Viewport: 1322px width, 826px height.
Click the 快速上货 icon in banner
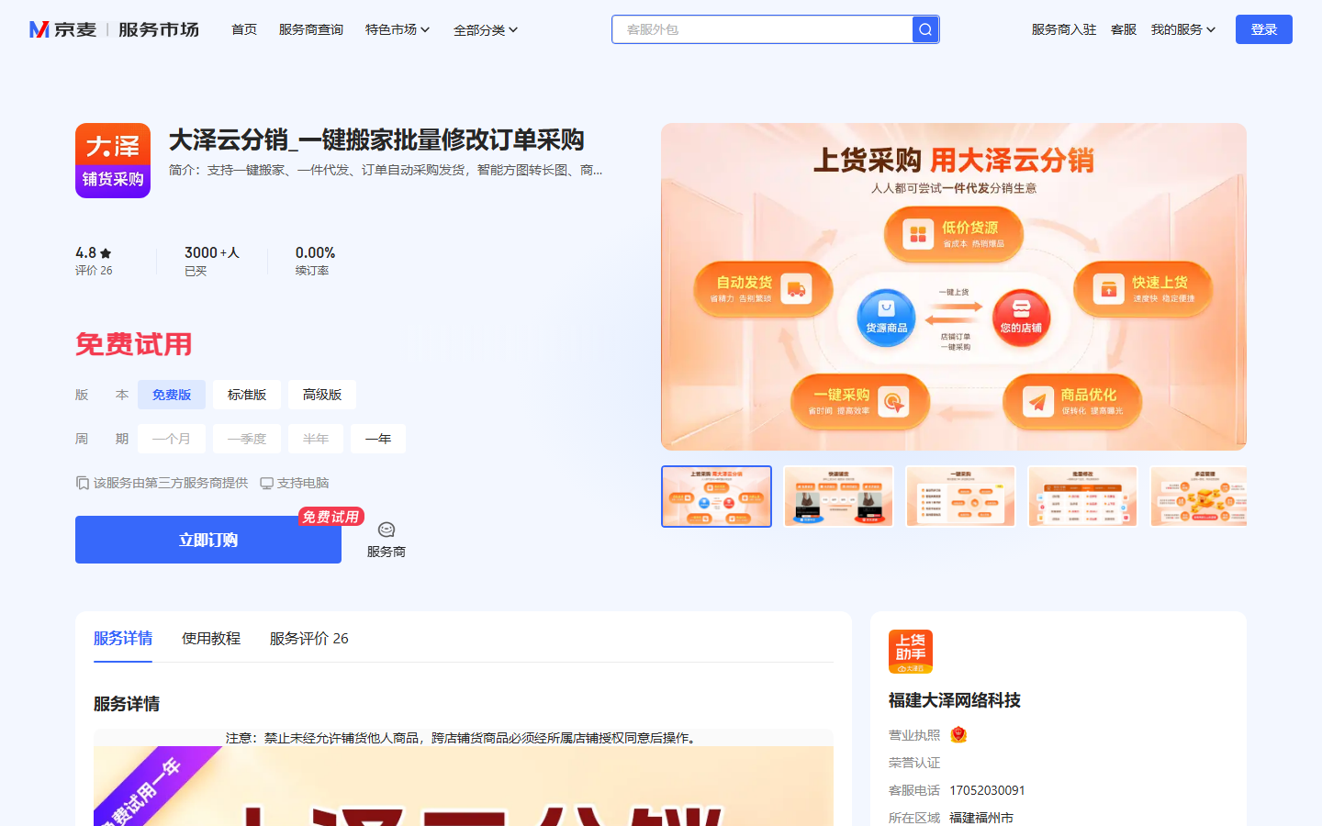click(1109, 289)
